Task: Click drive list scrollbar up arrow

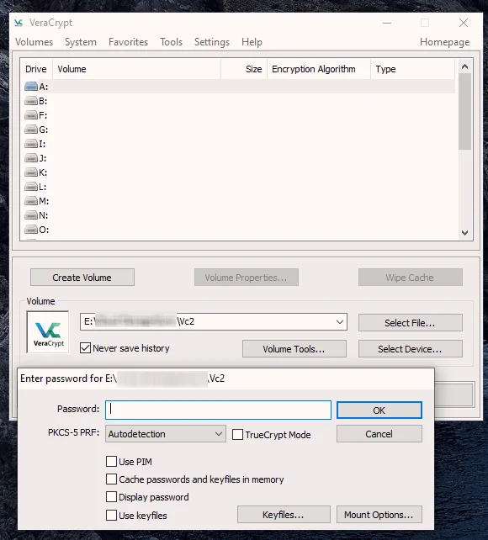Action: click(x=464, y=66)
